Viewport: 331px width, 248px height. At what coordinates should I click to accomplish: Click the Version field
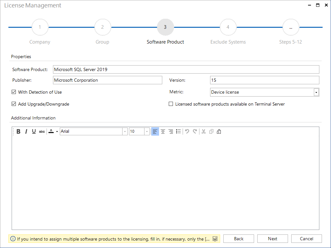pos(264,80)
